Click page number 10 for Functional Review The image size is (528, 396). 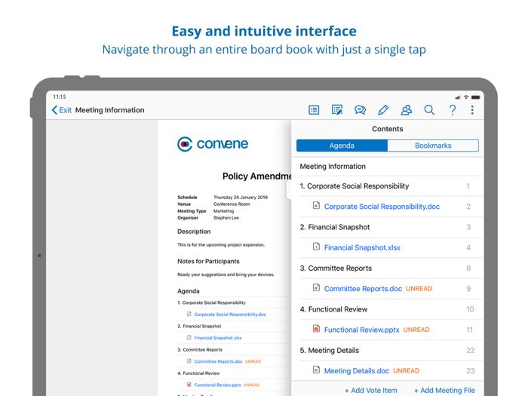pyautogui.click(x=470, y=309)
